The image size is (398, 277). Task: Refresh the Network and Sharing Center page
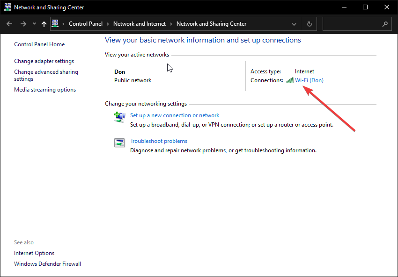pyautogui.click(x=309, y=24)
